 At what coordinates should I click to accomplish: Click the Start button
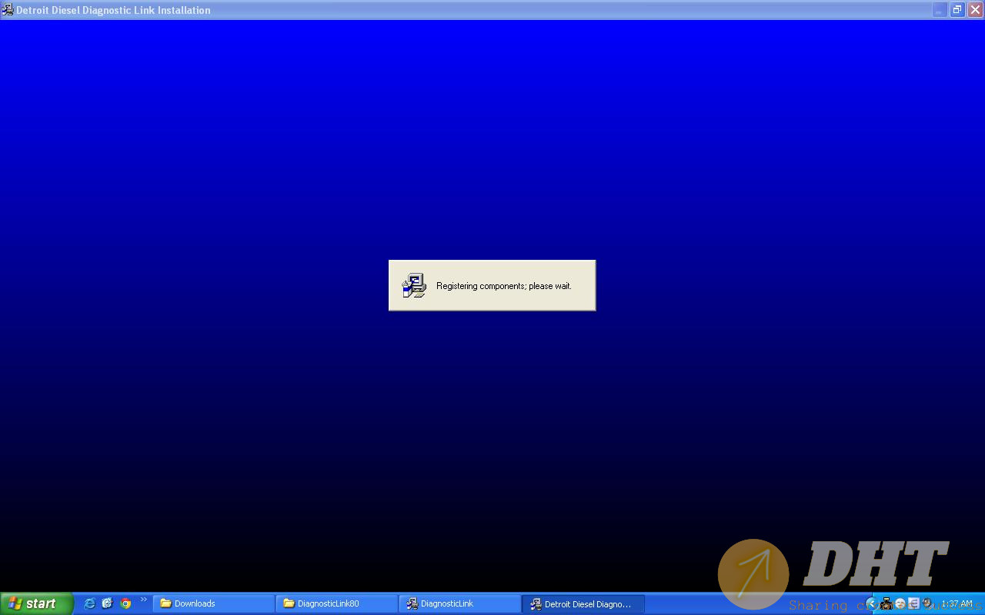coord(36,603)
